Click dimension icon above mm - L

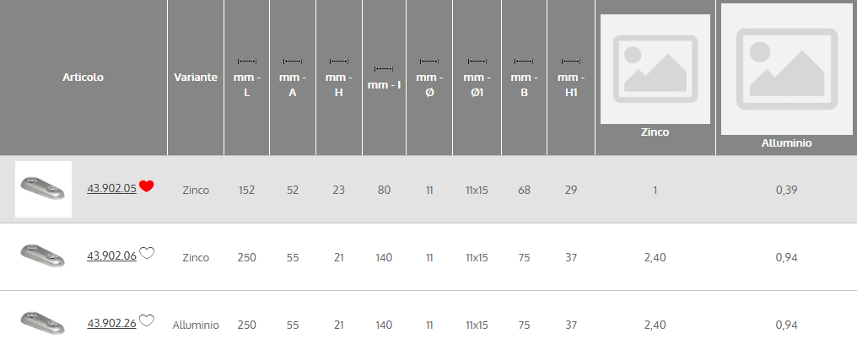coord(246,62)
